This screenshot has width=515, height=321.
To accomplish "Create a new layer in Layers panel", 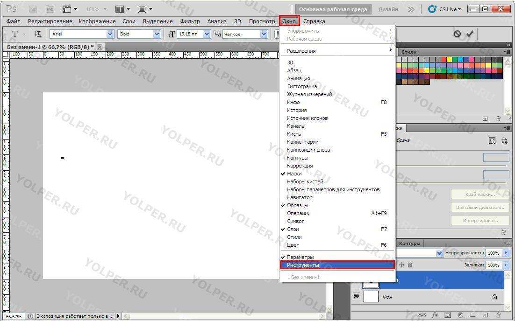I will coord(486,315).
